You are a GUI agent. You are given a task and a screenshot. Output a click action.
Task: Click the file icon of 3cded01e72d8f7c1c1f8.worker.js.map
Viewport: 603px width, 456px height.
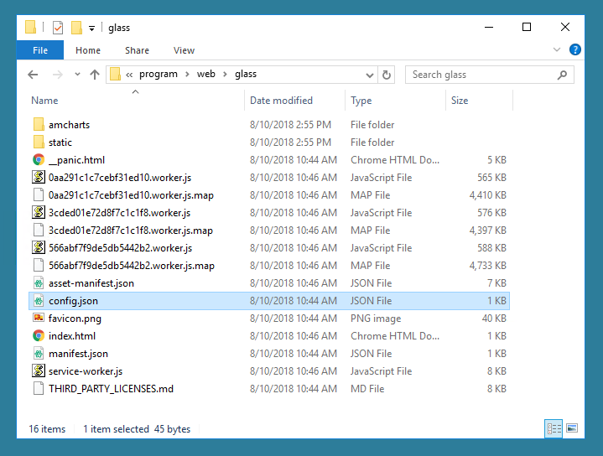point(39,230)
